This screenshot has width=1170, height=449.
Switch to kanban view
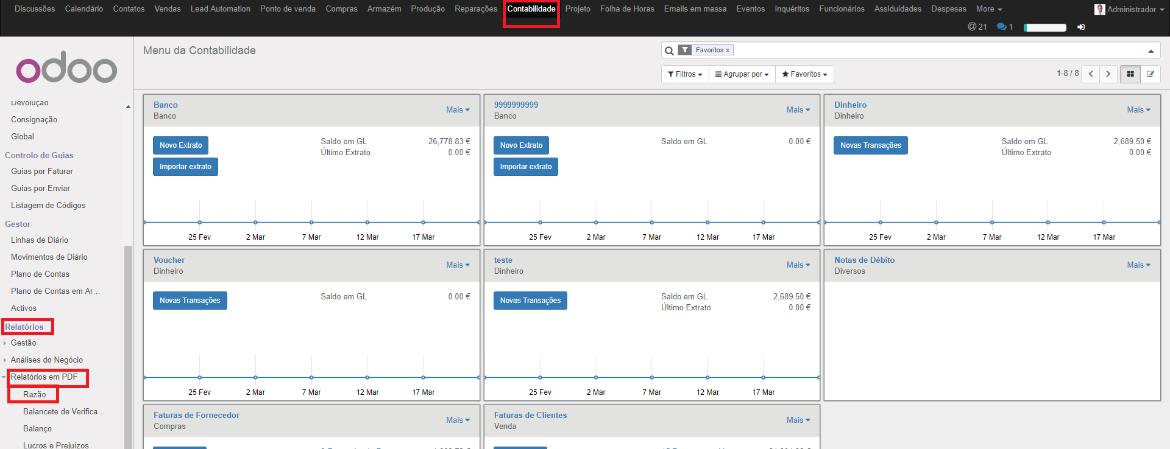pos(1130,74)
